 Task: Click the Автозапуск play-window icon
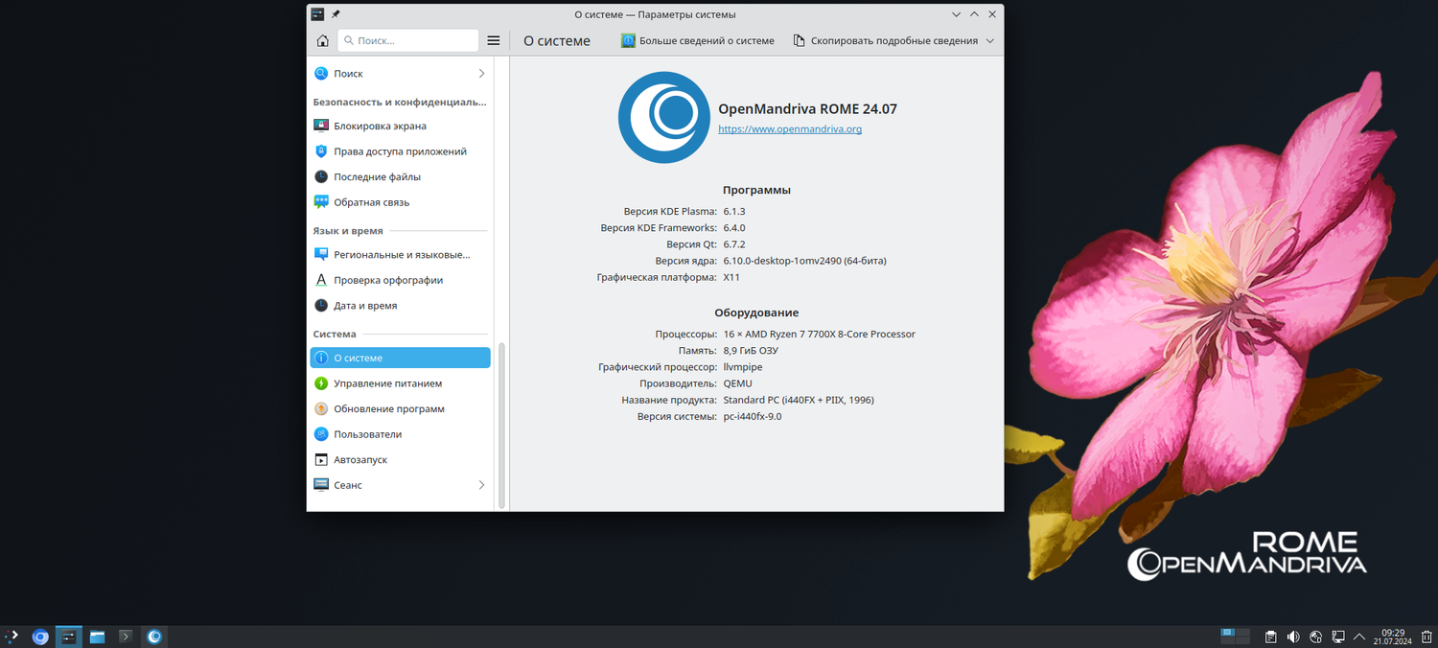pos(321,460)
